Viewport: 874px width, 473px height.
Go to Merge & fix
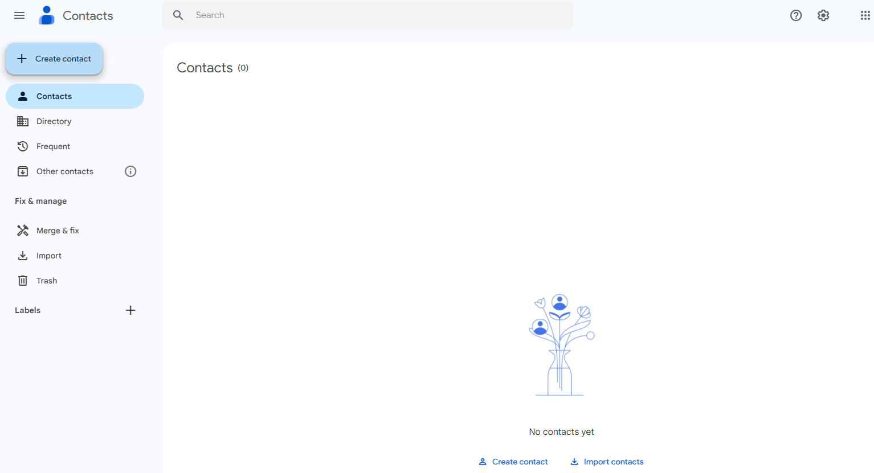[75, 231]
